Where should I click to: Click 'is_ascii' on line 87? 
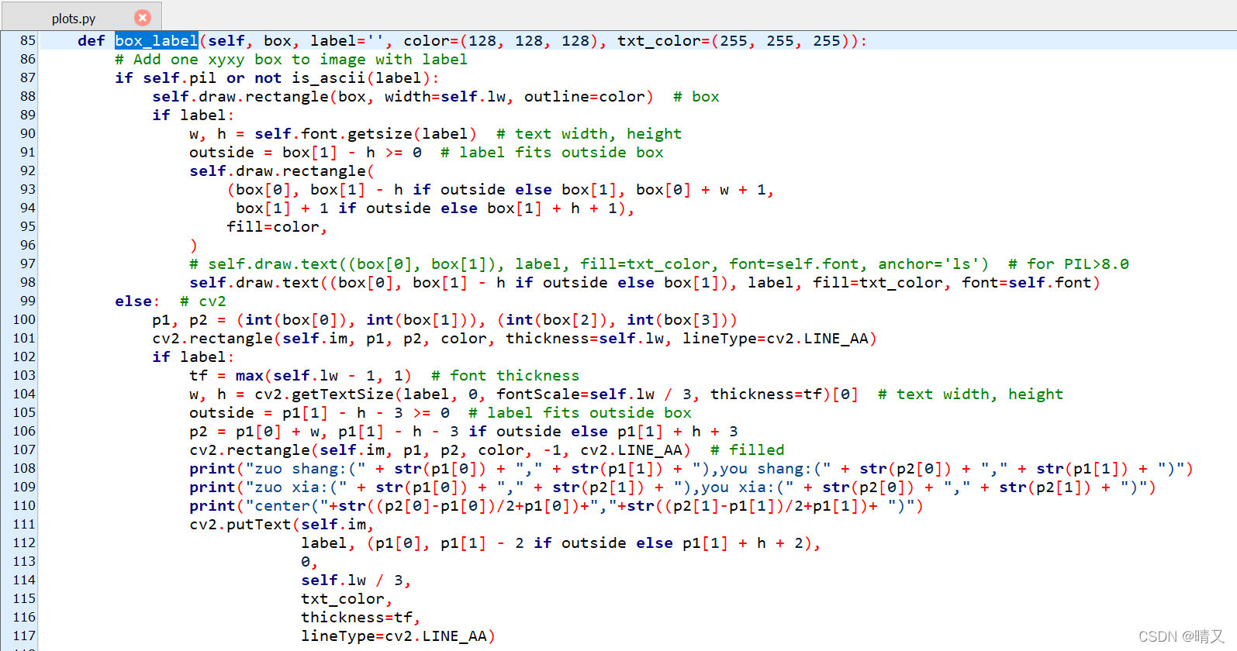click(x=328, y=78)
